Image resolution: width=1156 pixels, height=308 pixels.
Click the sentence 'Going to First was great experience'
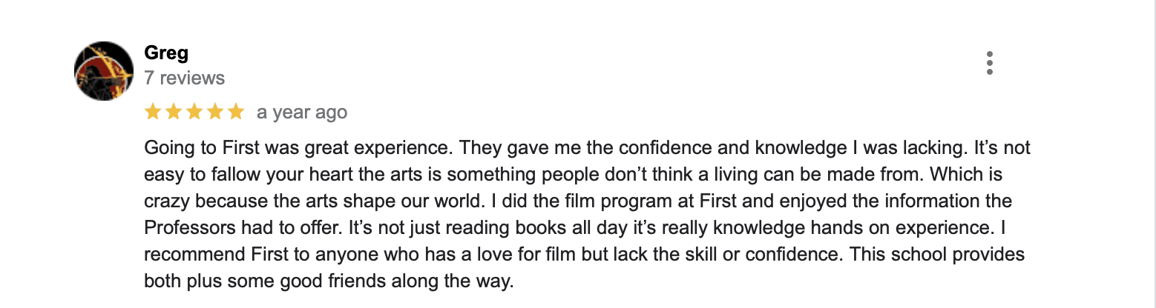coord(299,148)
